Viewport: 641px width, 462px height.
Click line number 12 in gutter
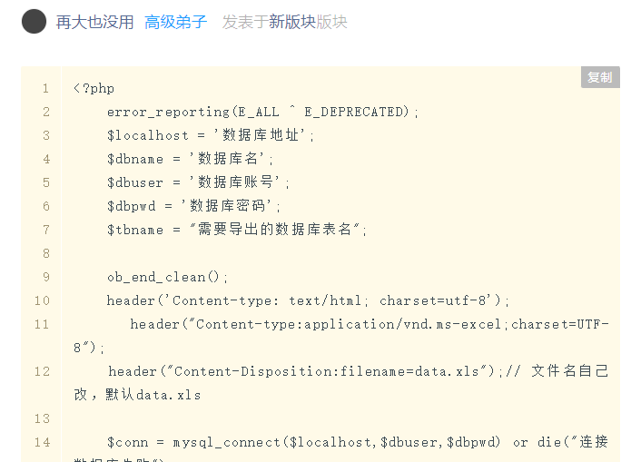(x=42, y=371)
